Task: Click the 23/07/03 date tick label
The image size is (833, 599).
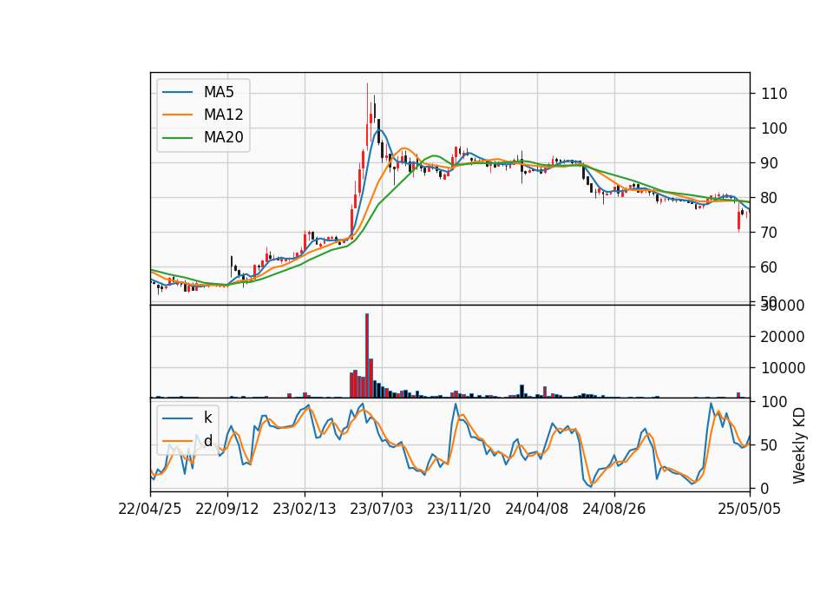Action: click(382, 509)
